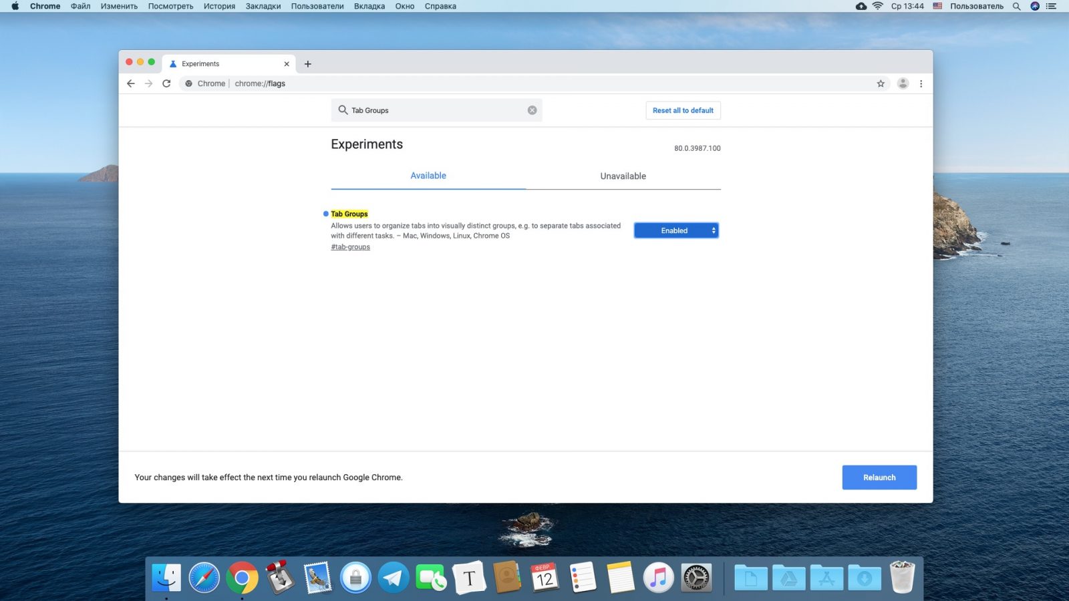1069x601 pixels.
Task: Open the Tab Groups Enabled dropdown
Action: click(x=676, y=230)
